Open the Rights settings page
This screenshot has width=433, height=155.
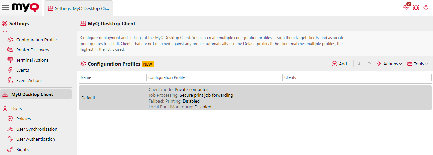(x=22, y=149)
